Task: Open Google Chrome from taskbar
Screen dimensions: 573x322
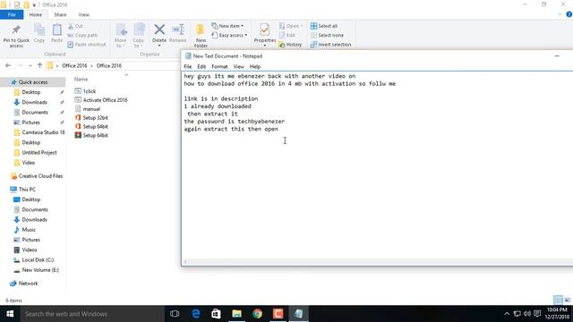Action: point(257,314)
